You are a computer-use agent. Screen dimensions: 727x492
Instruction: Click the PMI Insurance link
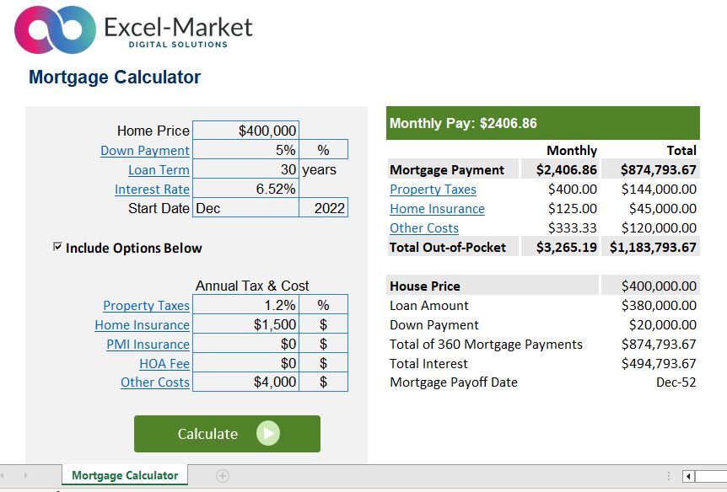(x=148, y=345)
